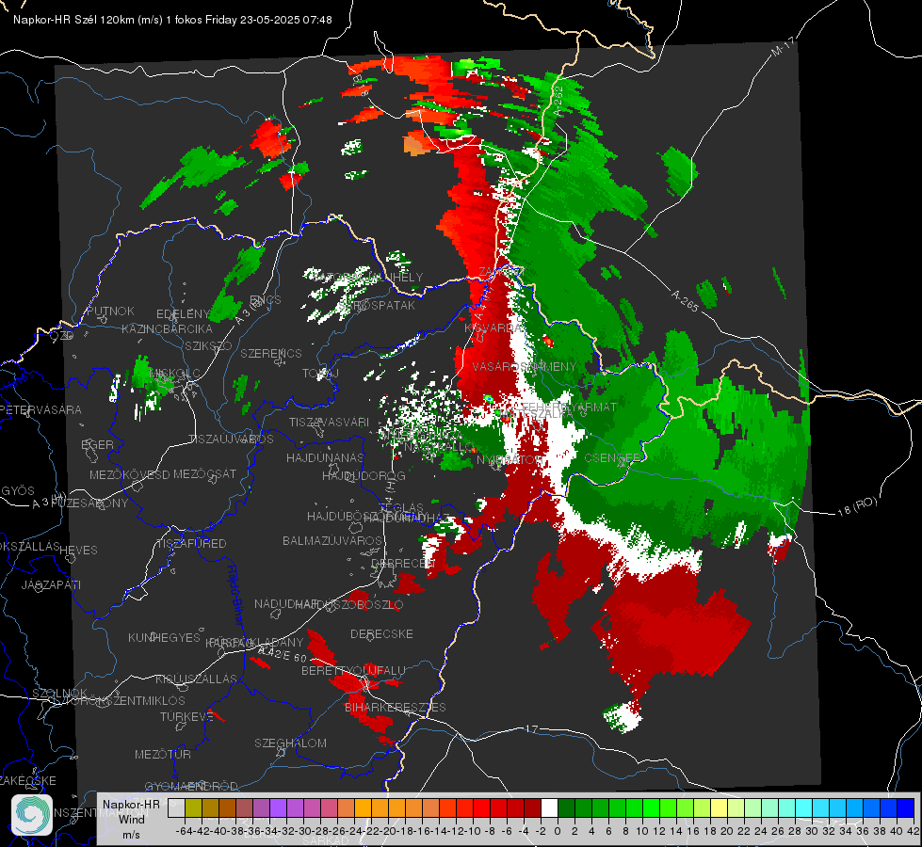Select the light gray swatch left of -64

[176, 807]
